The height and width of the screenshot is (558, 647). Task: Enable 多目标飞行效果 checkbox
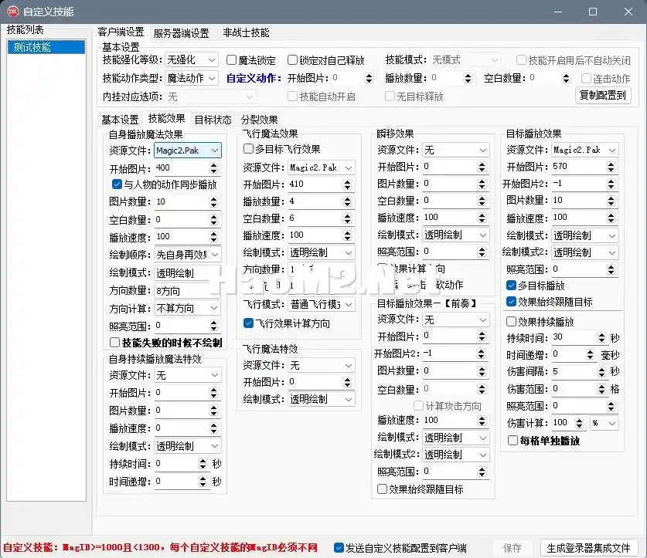point(282,149)
